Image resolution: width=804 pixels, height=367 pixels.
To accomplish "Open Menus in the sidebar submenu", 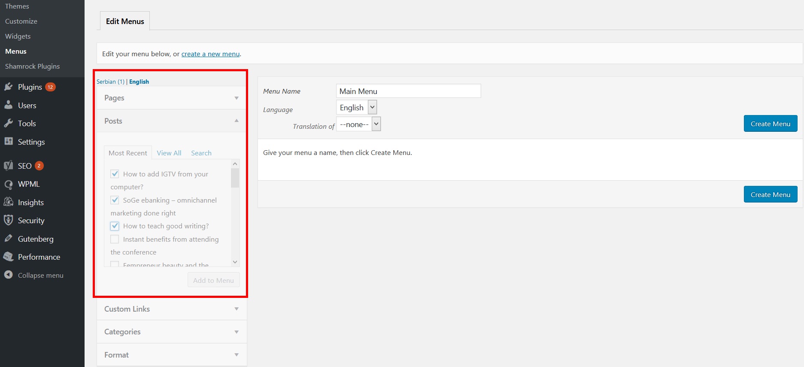I will coord(16,51).
